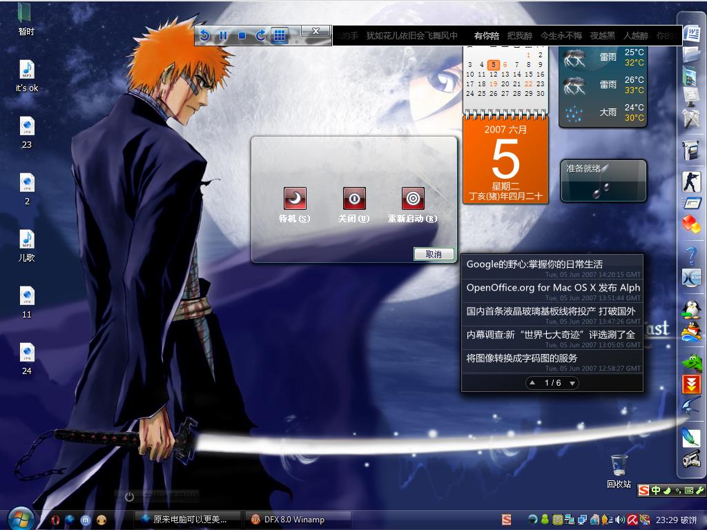Launch the QQ game (surfing penguin) dock icon

point(692,332)
